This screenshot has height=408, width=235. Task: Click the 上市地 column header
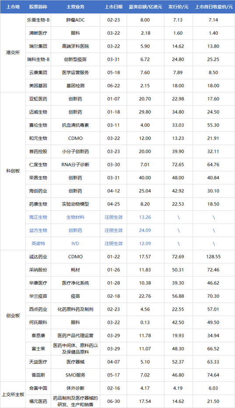(13, 7)
